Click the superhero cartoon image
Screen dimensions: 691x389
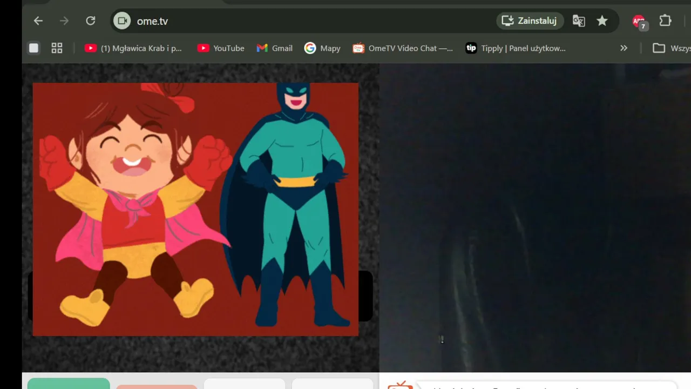point(195,209)
